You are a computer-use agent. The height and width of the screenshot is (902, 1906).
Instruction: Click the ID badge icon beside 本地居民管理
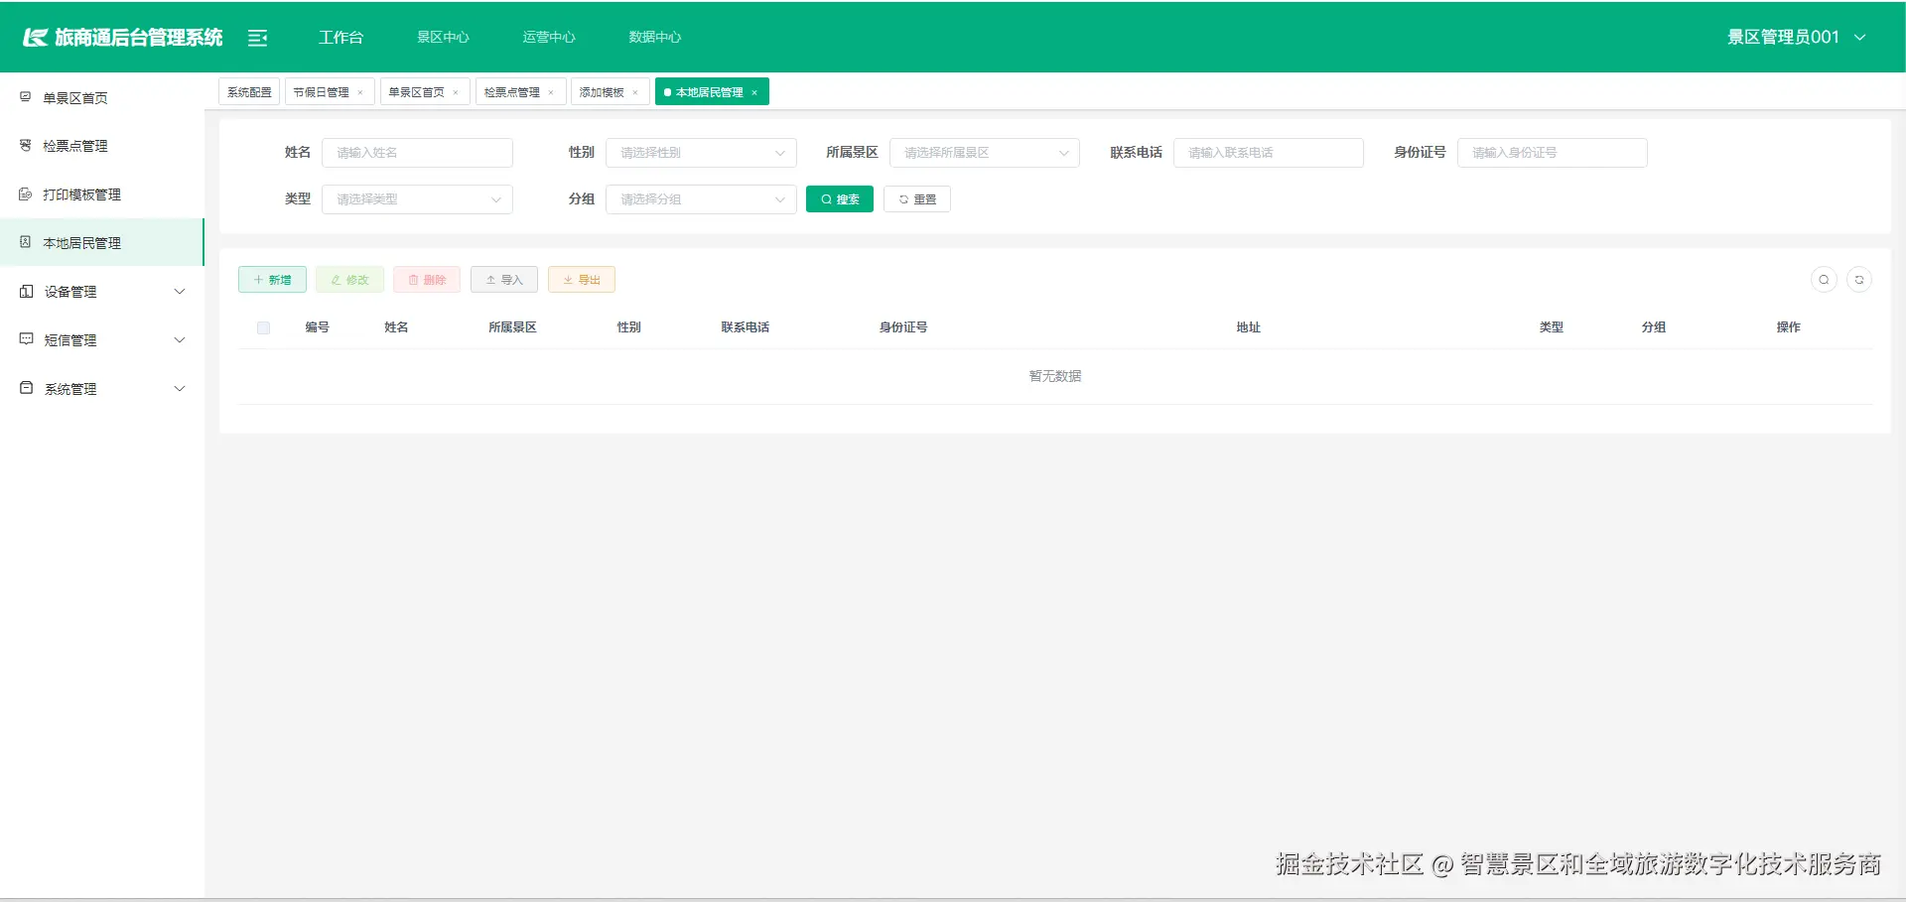point(25,242)
